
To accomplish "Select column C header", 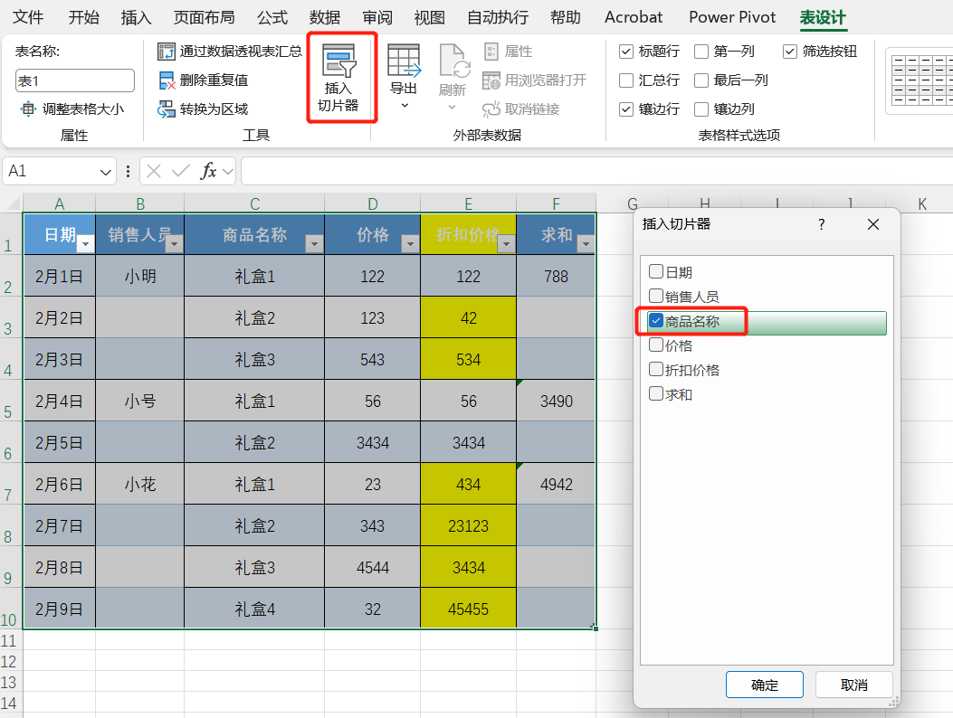I will pos(254,203).
